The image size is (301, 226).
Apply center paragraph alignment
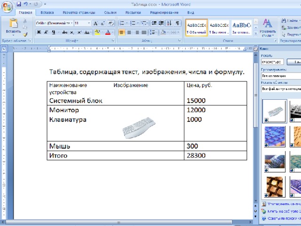tap(129, 32)
